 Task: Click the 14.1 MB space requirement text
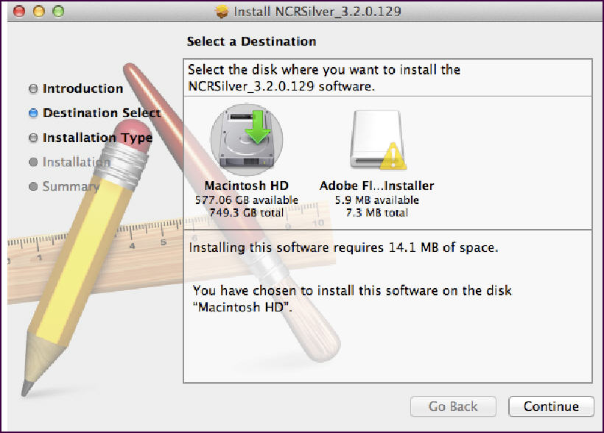343,247
